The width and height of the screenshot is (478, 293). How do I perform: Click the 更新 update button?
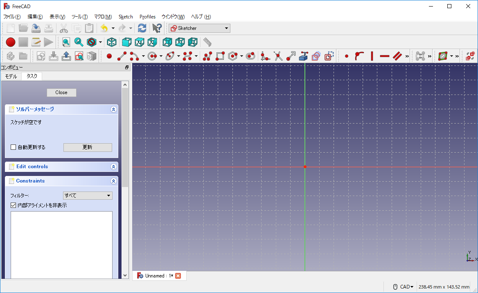(88, 147)
